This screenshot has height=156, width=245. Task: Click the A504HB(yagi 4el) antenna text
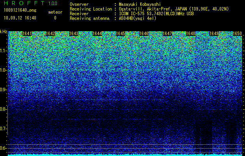pyautogui.click(x=137, y=18)
